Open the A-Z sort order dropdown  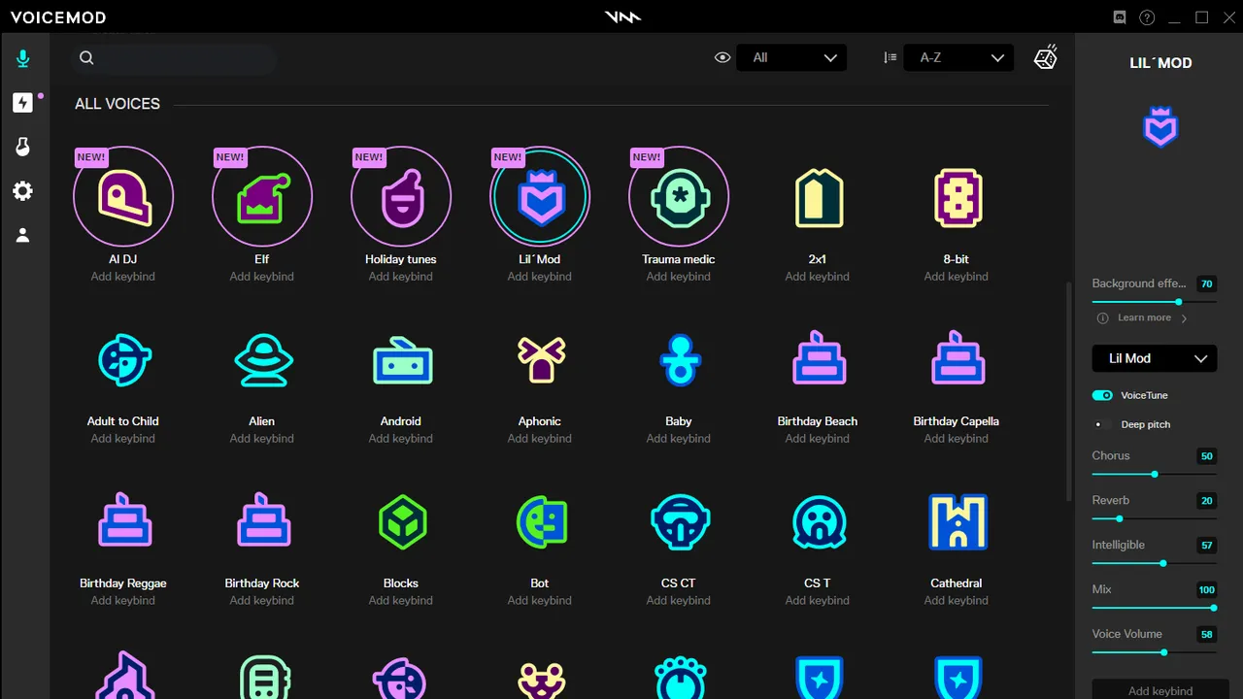(958, 57)
